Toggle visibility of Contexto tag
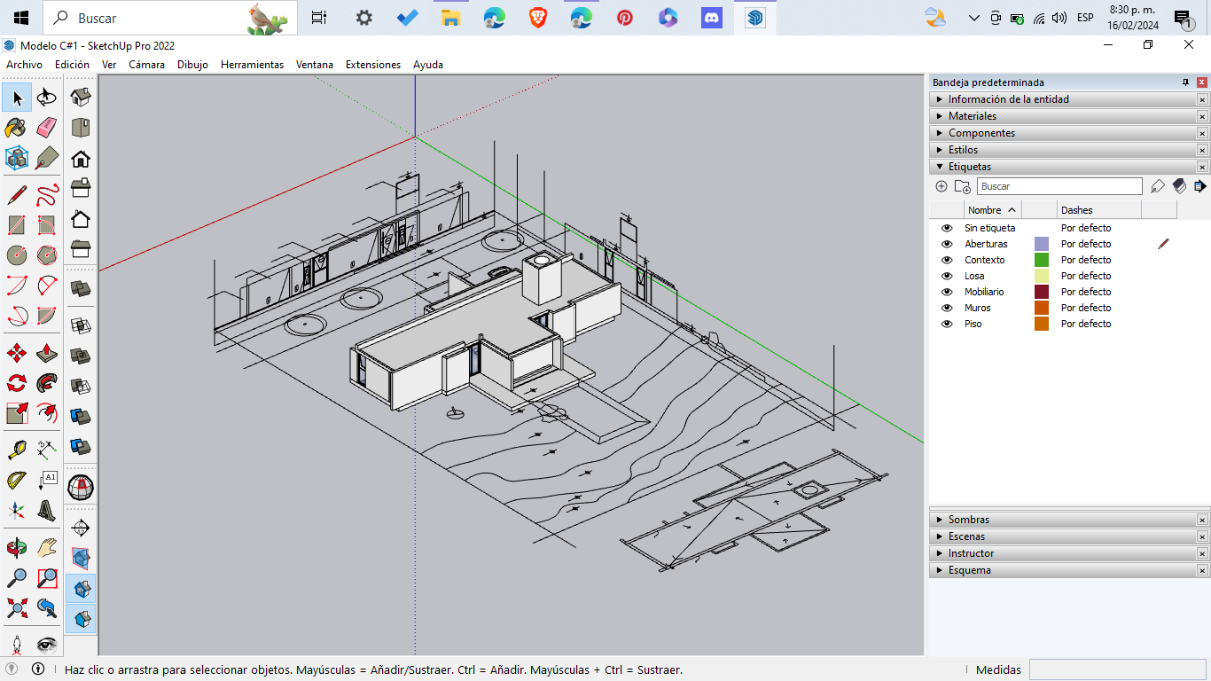Screen dimensions: 1211x681 (x=947, y=260)
